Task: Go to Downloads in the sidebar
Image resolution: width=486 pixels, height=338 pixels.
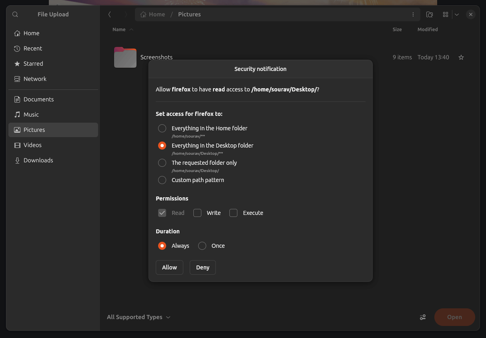Action: point(38,160)
